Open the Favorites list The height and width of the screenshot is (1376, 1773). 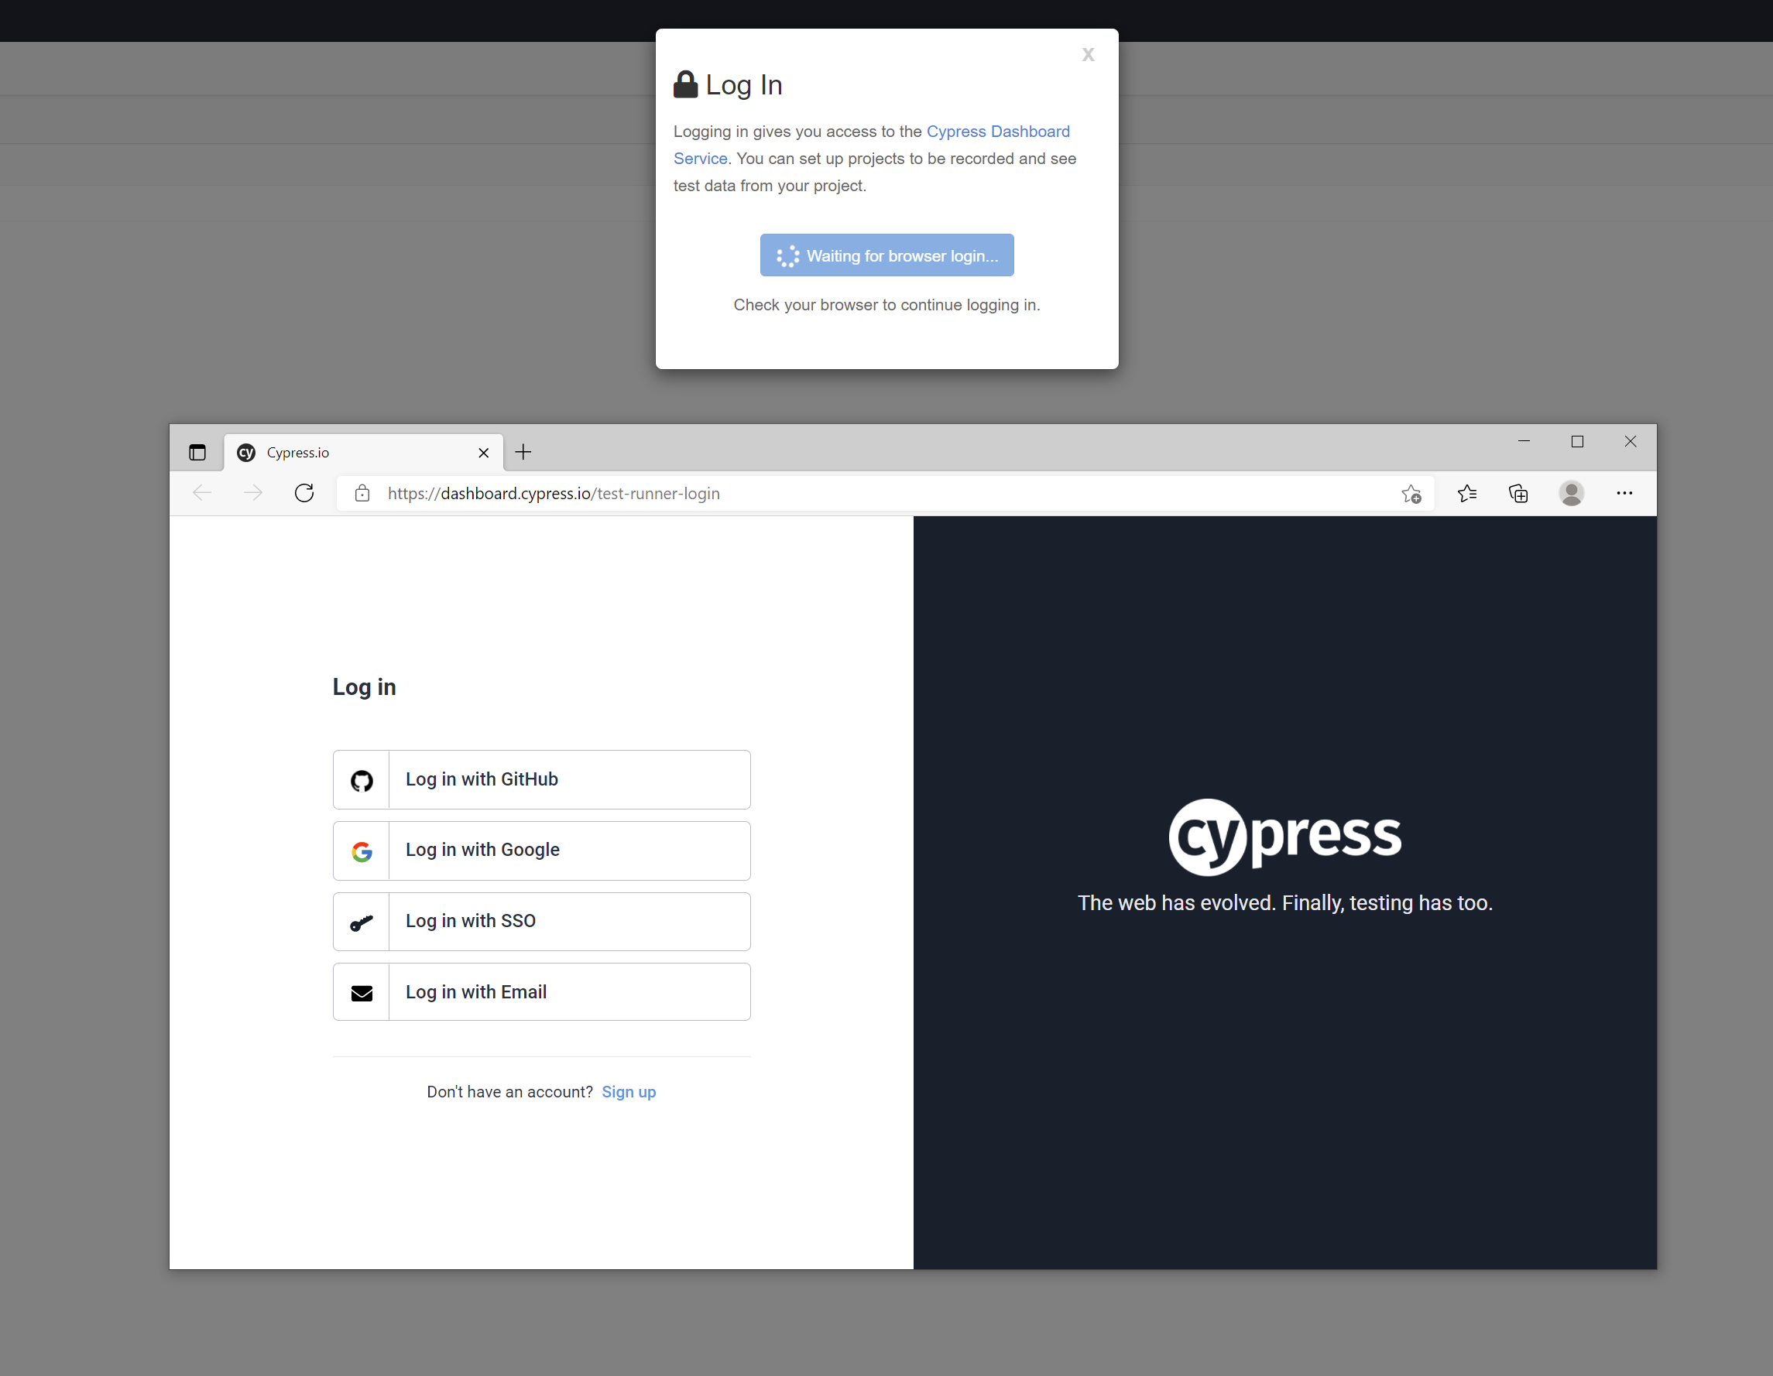tap(1466, 493)
